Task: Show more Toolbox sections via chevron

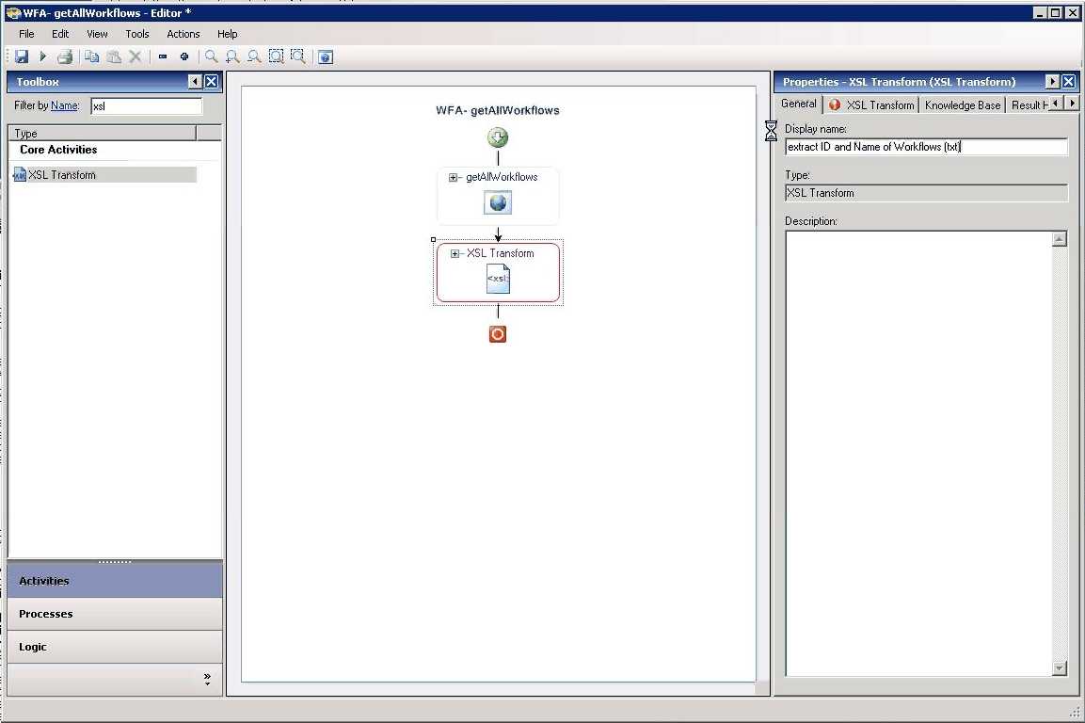Action: pos(207,680)
